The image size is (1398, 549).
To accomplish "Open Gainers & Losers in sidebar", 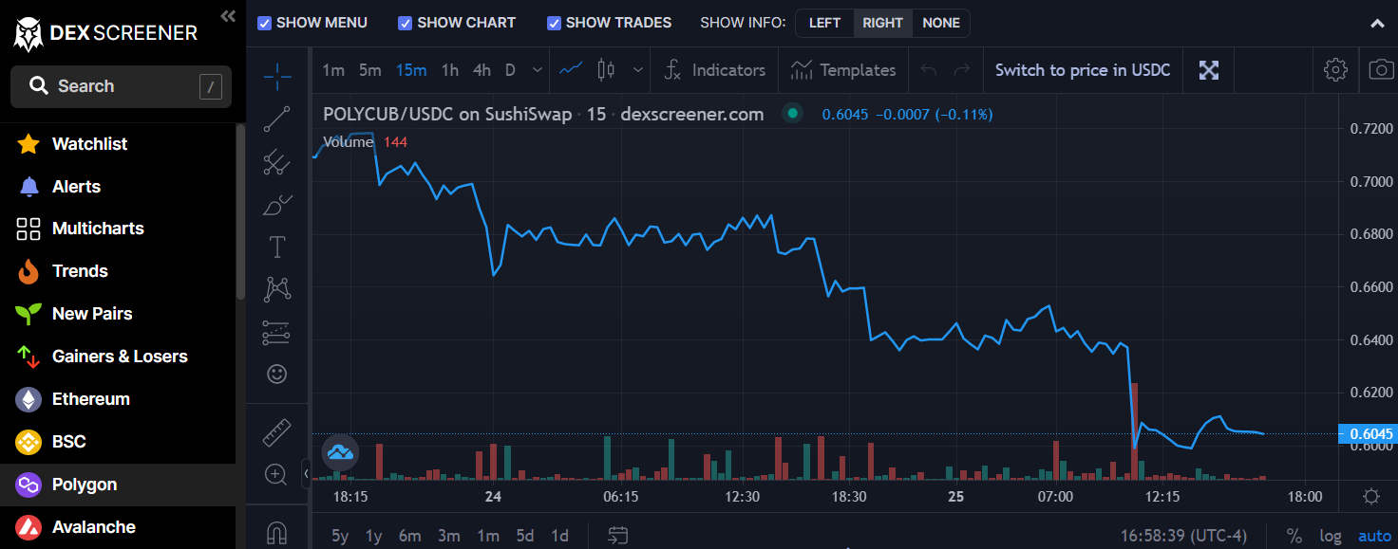I will 120,357.
